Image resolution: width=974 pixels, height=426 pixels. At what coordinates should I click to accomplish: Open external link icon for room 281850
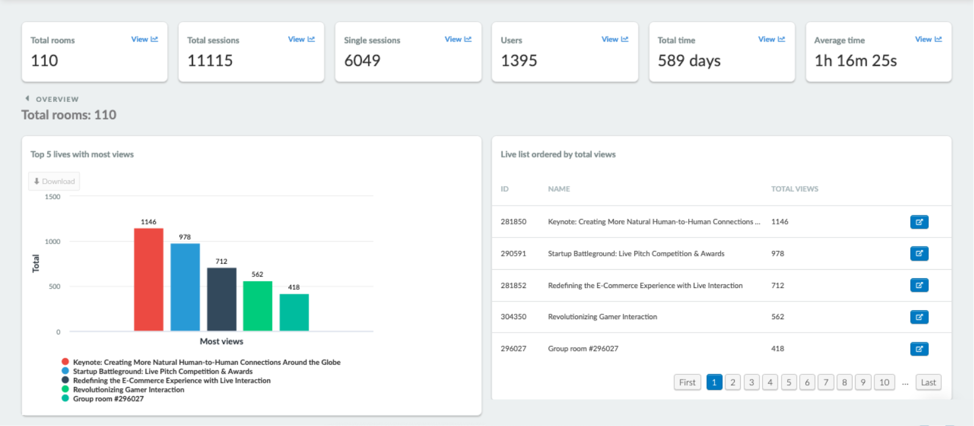[919, 222]
